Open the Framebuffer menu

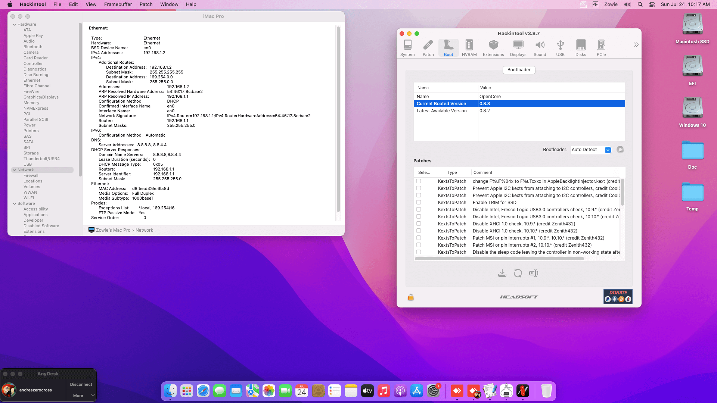tap(118, 4)
